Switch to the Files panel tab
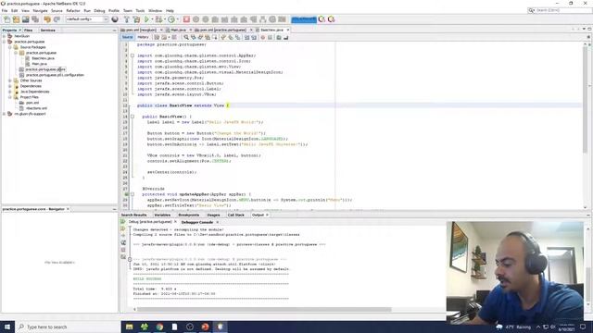Screen dimensions: 593x333 coord(28,30)
